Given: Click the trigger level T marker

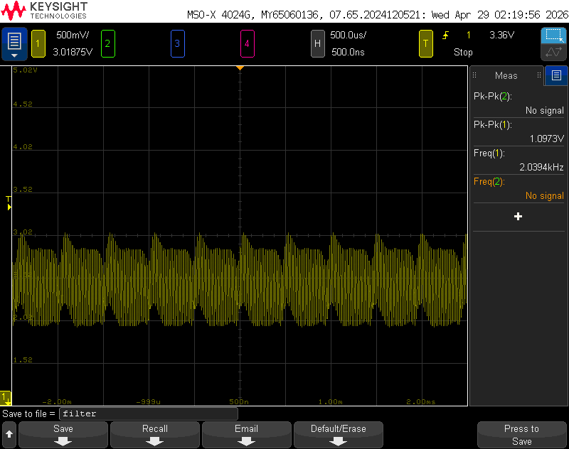Looking at the screenshot, I should (9, 203).
